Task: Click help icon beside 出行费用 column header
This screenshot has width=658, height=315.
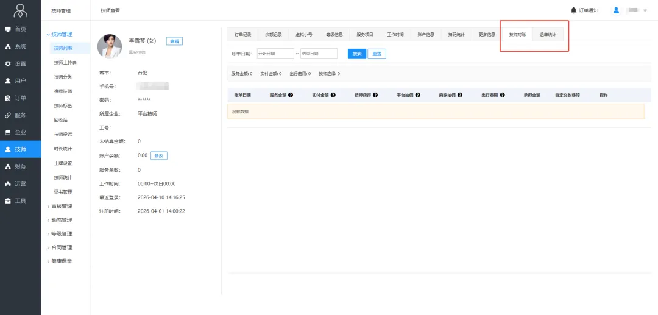Action: pos(502,95)
